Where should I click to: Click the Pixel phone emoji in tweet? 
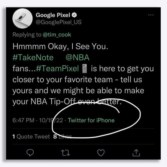point(85,68)
